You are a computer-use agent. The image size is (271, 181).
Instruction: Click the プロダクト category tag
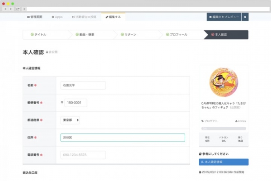pos(209,121)
